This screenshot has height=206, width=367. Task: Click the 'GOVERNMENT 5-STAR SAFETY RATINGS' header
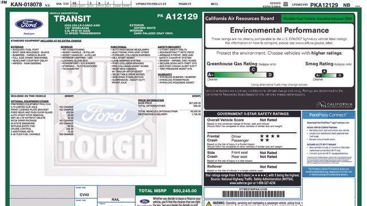(253, 114)
